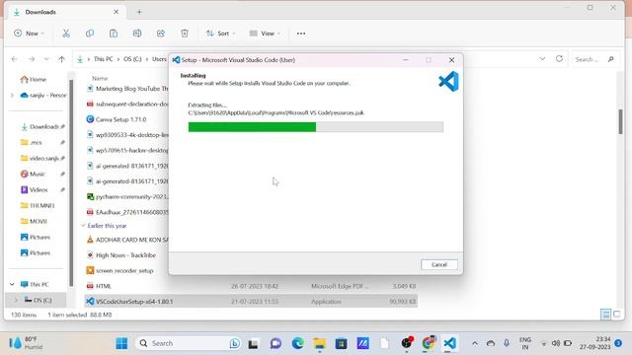Screen dimensions: 632x355
Task: Switch to details view layout icon
Action: coord(605,315)
